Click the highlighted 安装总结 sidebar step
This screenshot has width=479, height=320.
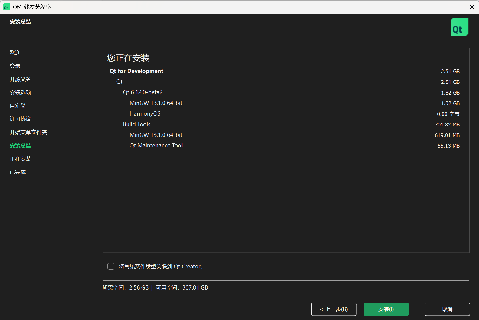(x=20, y=146)
